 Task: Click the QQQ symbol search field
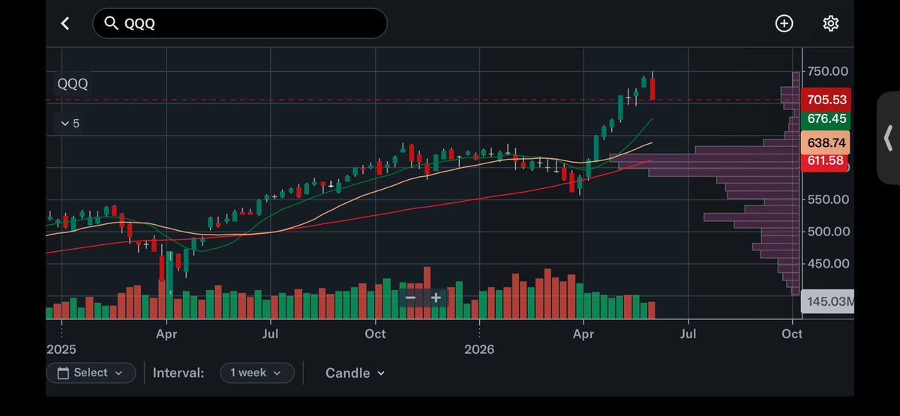[x=239, y=23]
